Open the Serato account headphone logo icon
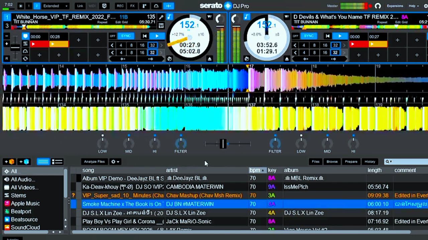This screenshot has width=428, height=240. coord(378,6)
